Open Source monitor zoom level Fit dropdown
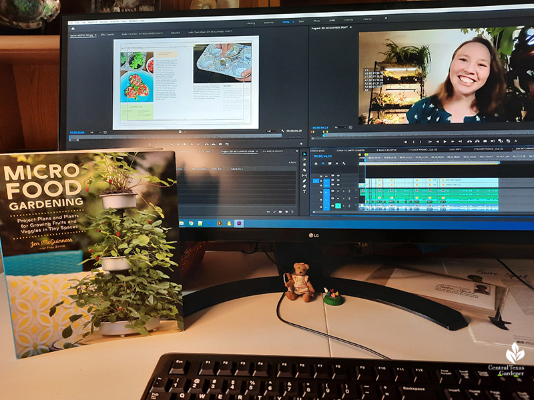This screenshot has width=534, height=400. [95, 132]
